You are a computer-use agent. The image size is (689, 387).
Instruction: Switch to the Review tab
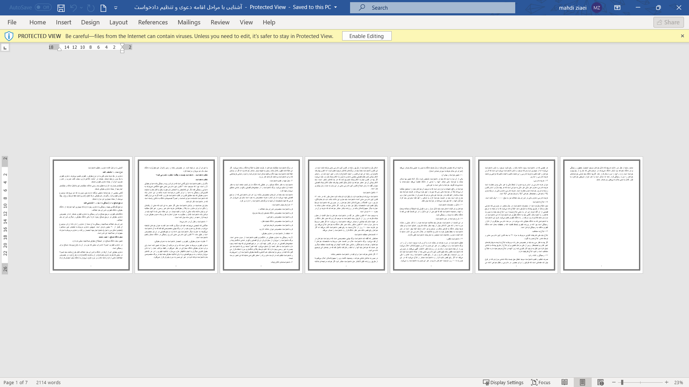coord(220,22)
